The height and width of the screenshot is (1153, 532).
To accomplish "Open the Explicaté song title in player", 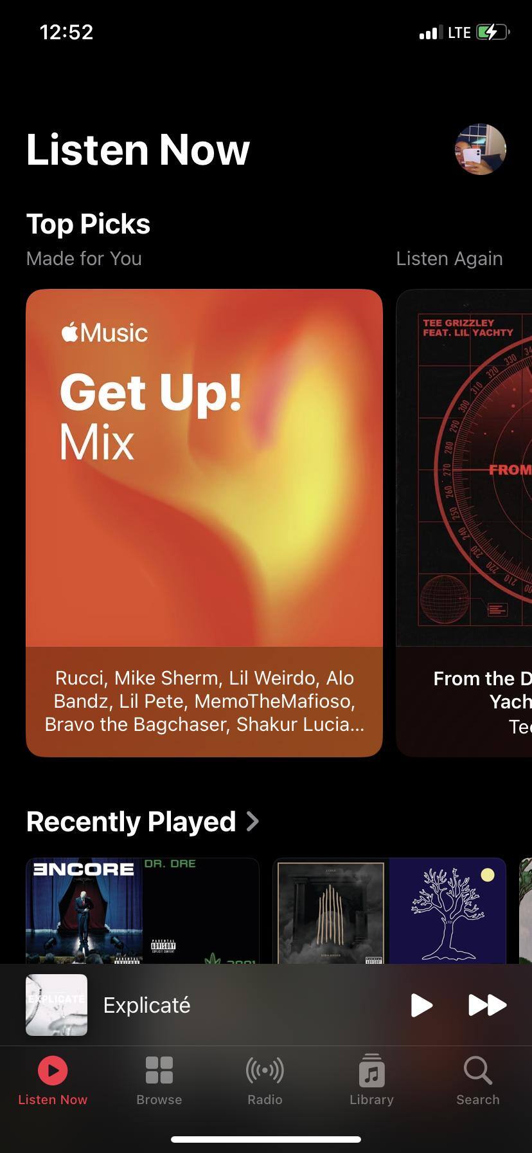I will 147,1005.
